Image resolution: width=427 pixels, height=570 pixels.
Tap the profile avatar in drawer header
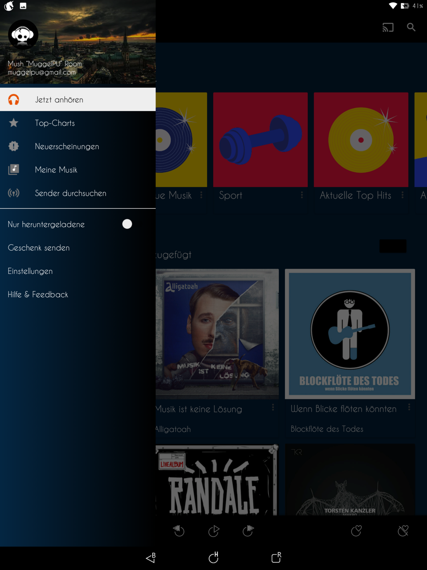pos(23,35)
